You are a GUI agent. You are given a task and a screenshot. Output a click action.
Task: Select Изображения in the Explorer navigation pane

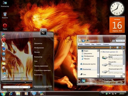88,56
